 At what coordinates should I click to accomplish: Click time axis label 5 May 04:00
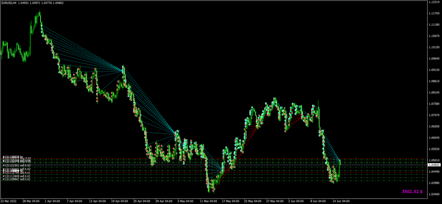click(x=186, y=201)
